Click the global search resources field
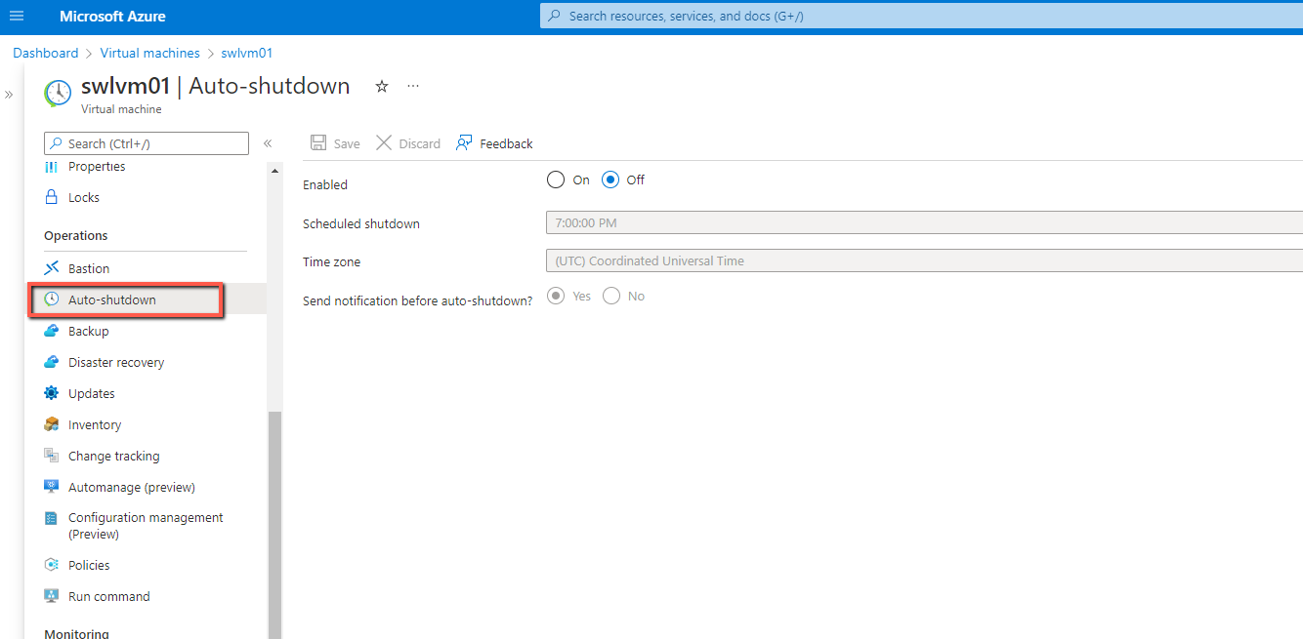This screenshot has height=639, width=1303. [921, 17]
